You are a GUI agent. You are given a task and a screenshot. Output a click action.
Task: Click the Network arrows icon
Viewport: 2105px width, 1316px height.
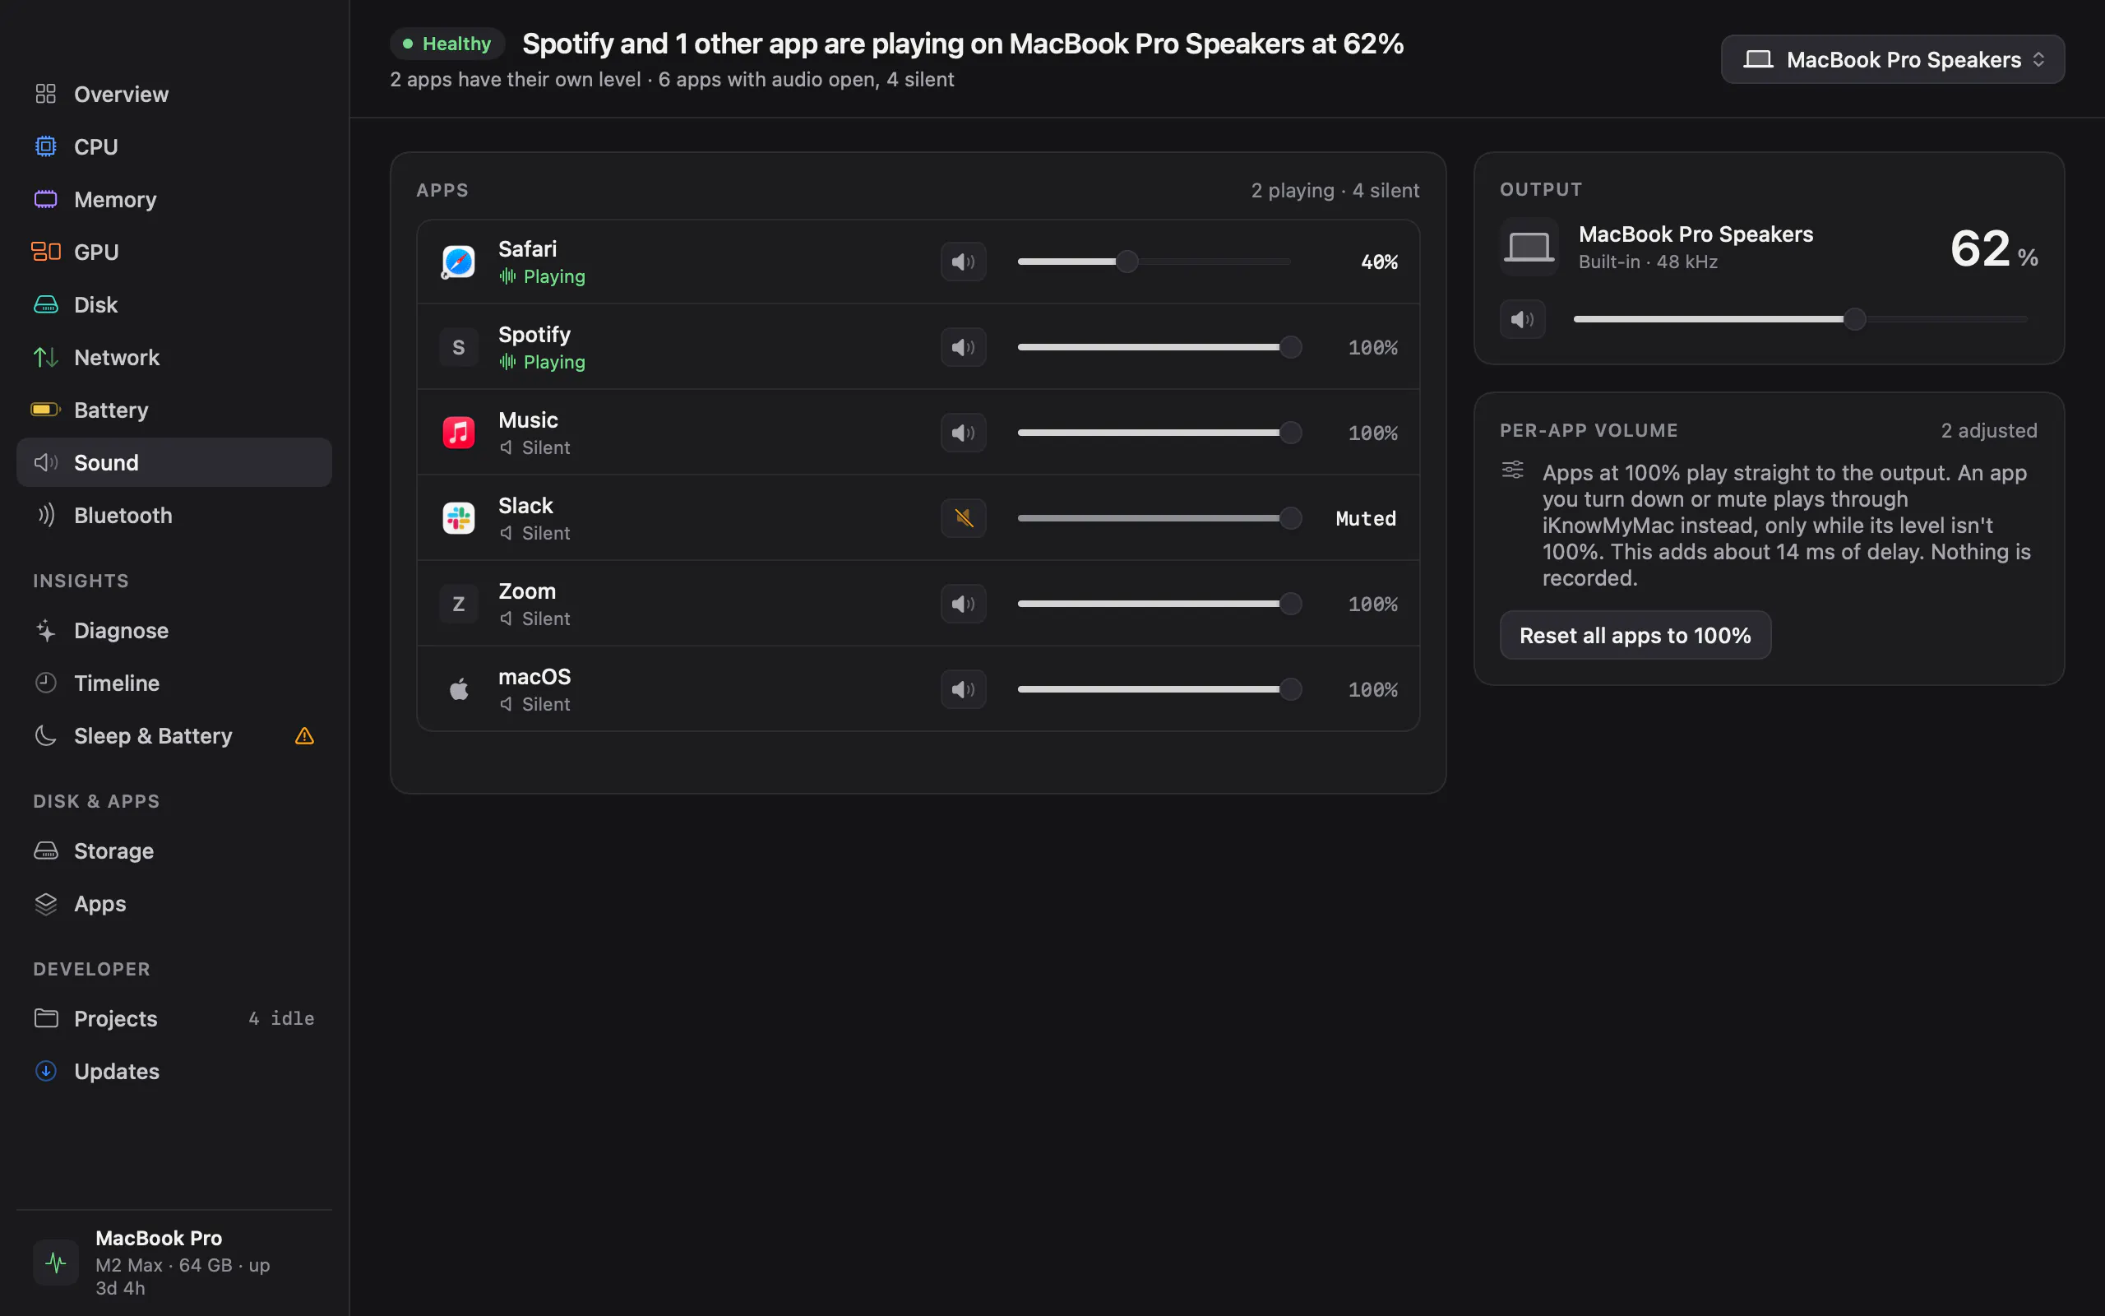[x=46, y=357]
